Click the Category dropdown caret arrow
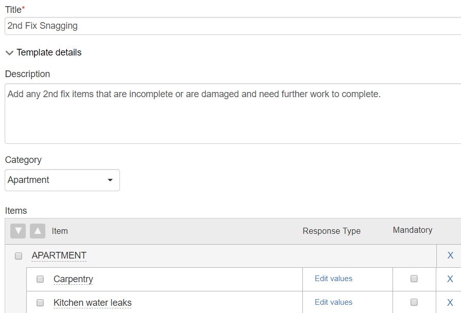This screenshot has height=313, width=461. (x=110, y=180)
